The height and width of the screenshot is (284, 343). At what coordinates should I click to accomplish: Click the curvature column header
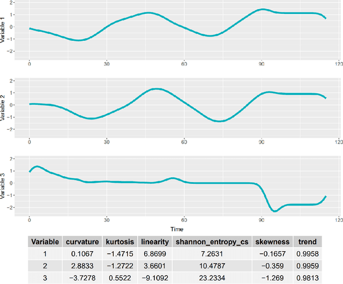(81, 242)
